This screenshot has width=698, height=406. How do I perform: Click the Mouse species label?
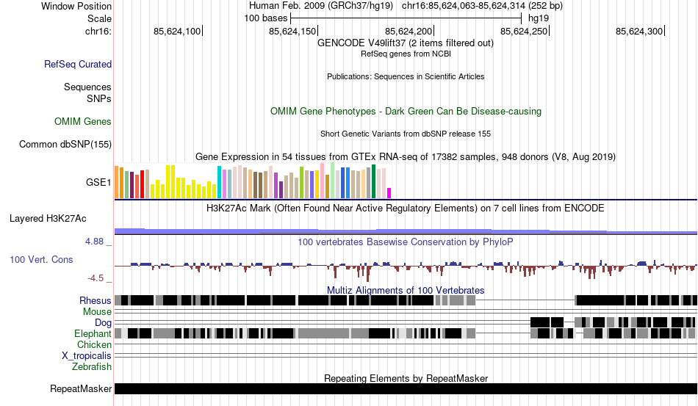pos(97,312)
